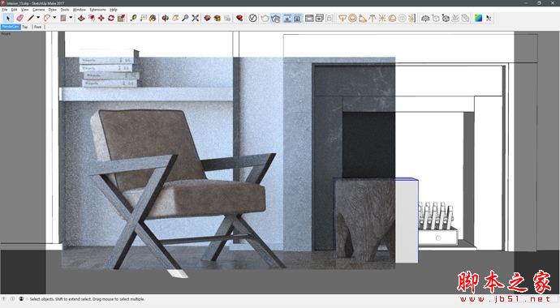The width and height of the screenshot is (560, 308).
Task: Toggle viewport render region selection
Action: point(297,18)
